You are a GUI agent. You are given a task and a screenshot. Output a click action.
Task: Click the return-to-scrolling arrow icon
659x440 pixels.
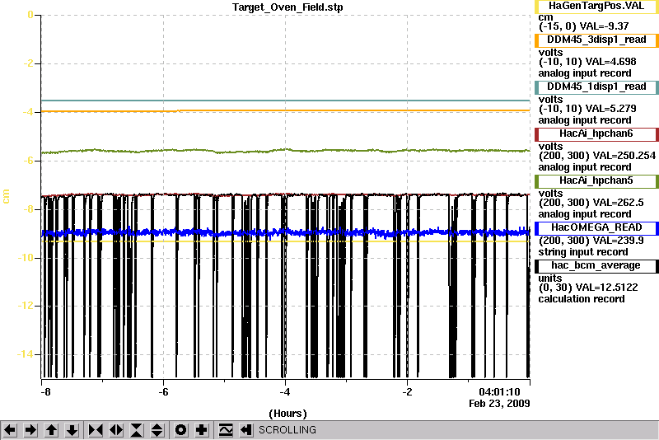click(246, 430)
